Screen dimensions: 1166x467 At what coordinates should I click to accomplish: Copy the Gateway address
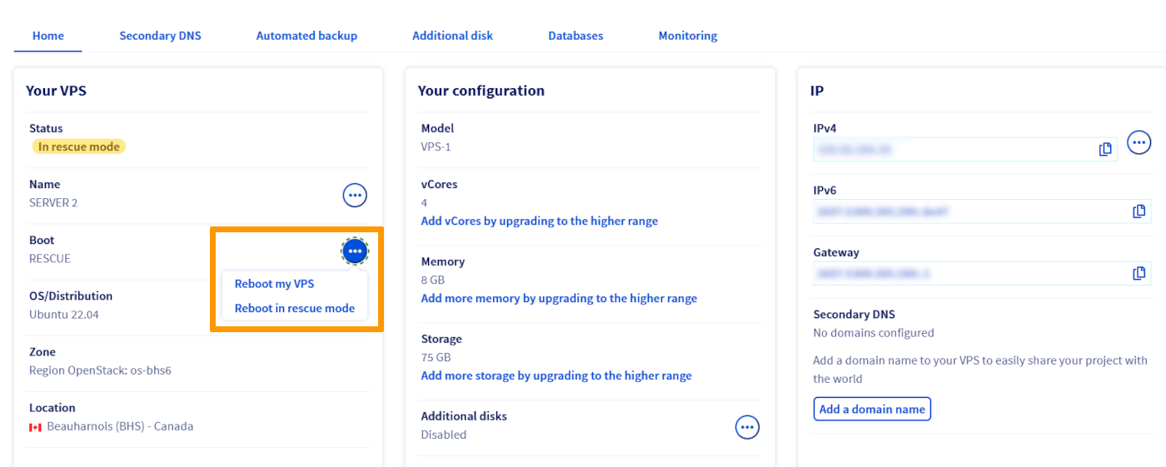click(x=1139, y=273)
